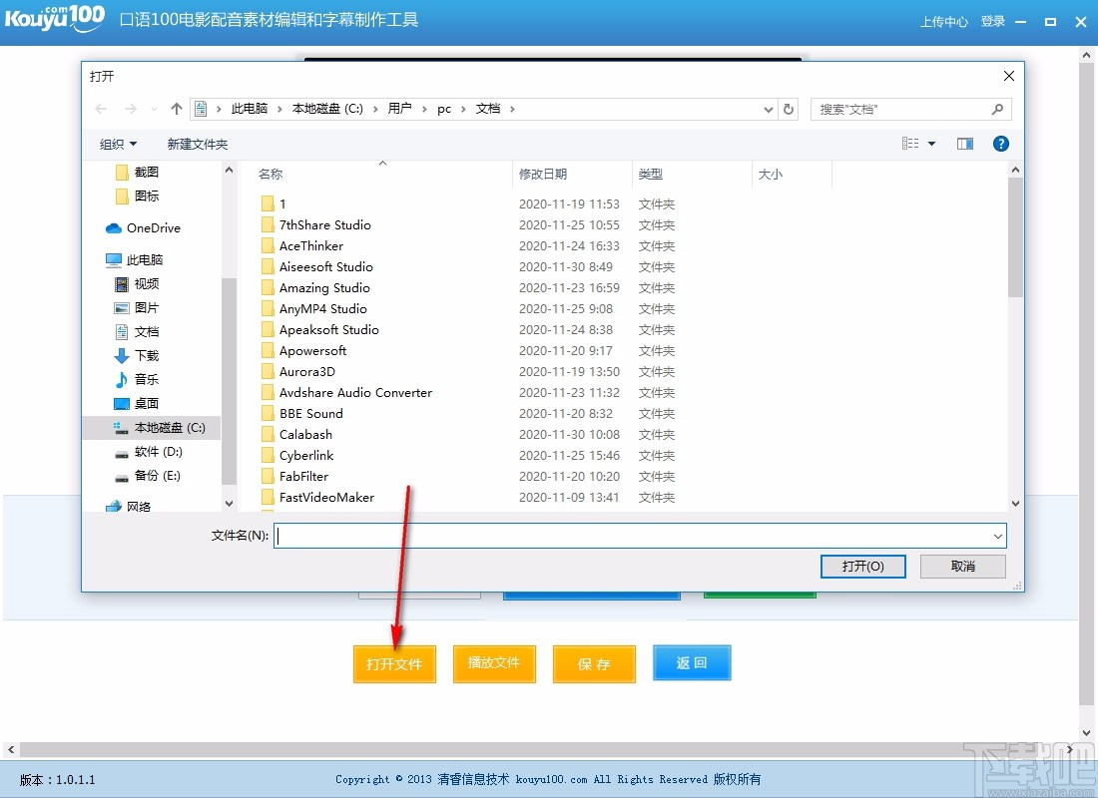Click the 打开(O) button
This screenshot has width=1098, height=798.
862,567
